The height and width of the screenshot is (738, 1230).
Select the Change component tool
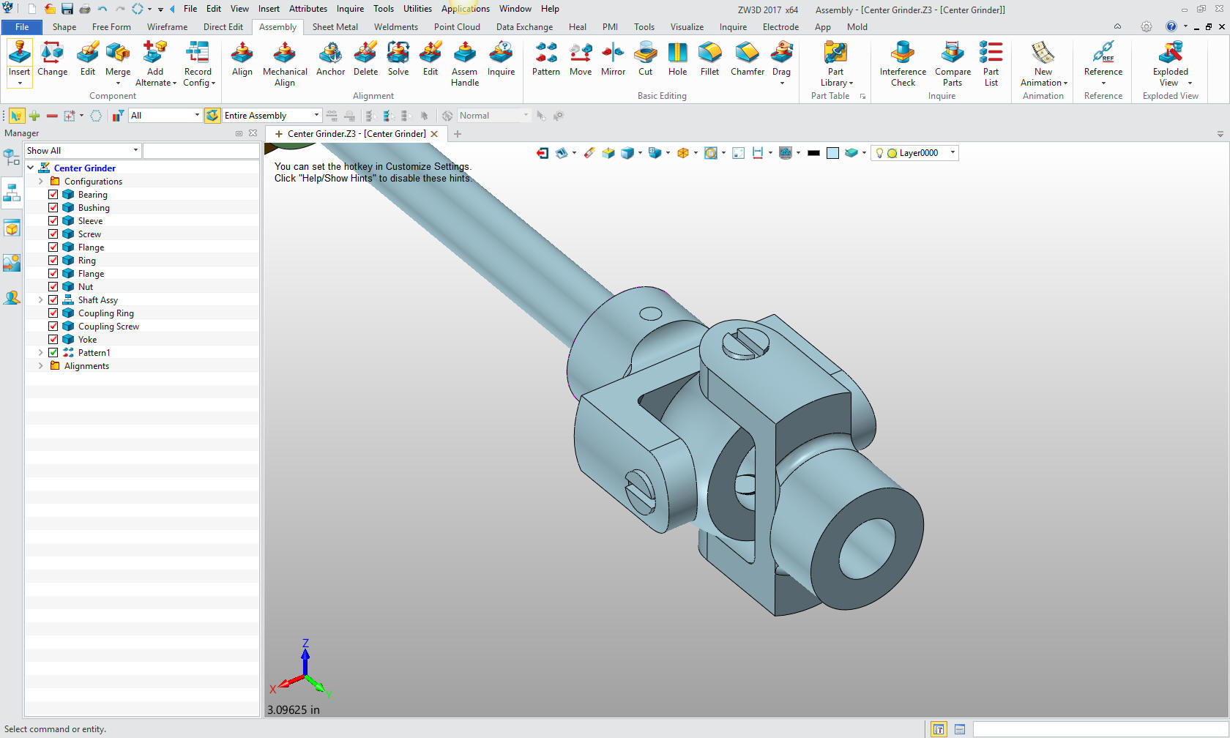point(52,59)
